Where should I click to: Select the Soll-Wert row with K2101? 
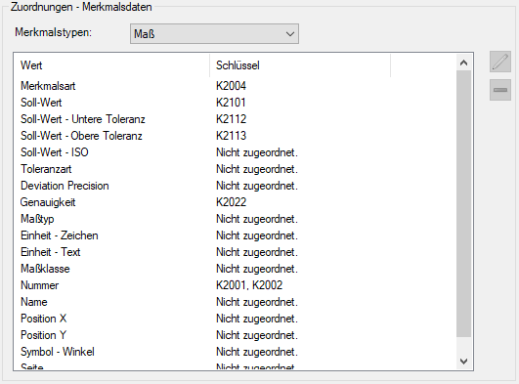(235, 103)
